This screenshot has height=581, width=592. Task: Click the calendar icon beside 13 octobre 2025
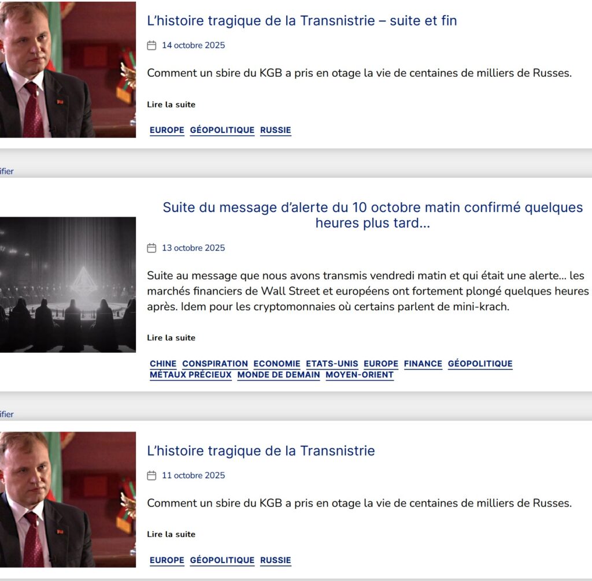[151, 248]
